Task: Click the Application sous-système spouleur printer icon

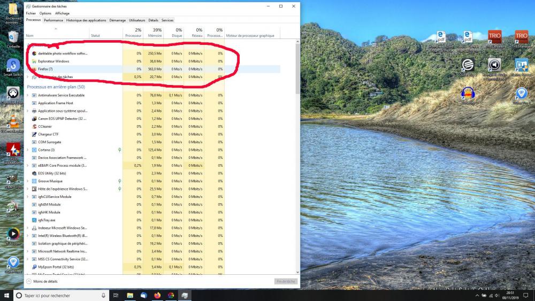Action: [34, 111]
